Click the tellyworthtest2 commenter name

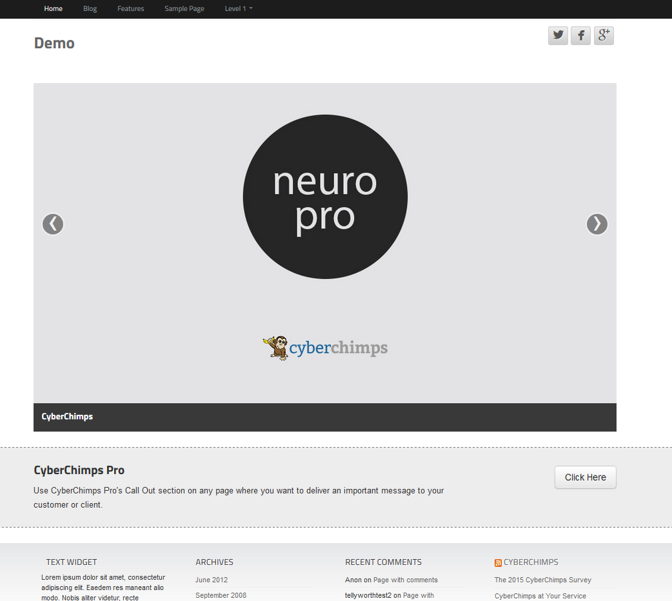point(368,595)
